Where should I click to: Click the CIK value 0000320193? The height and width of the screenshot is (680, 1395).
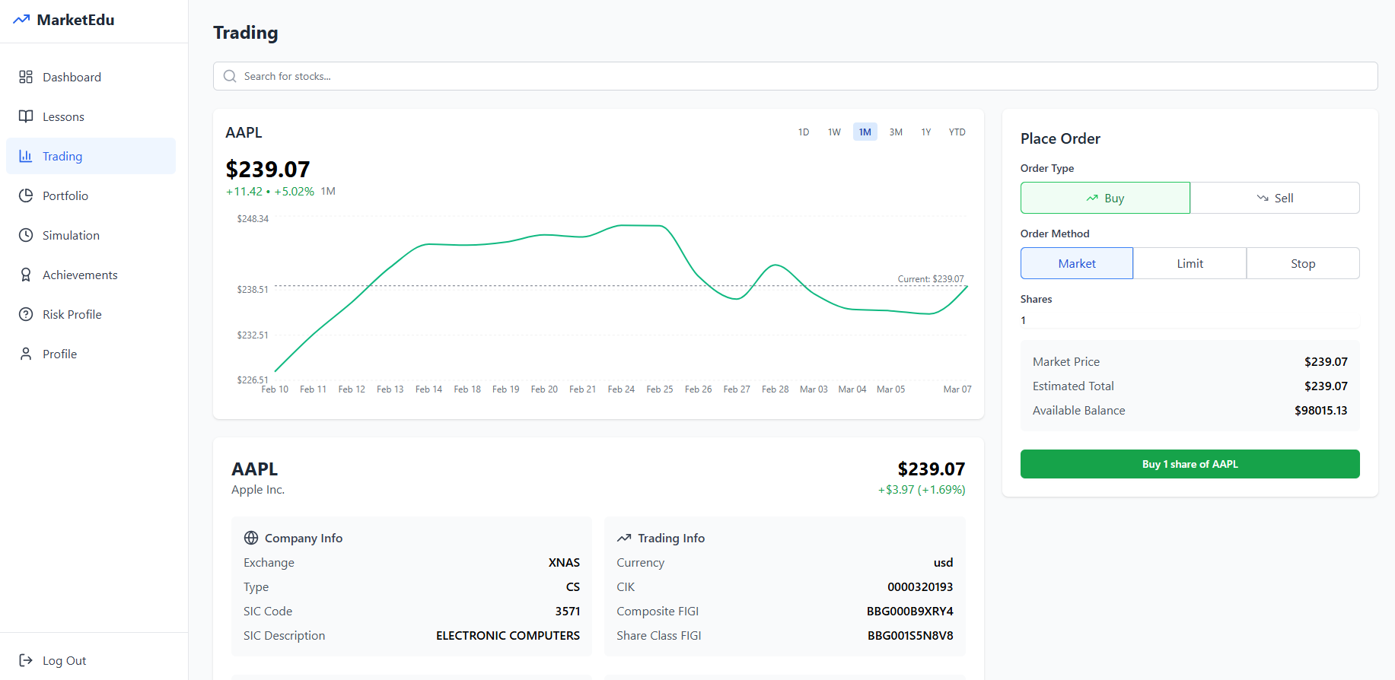[x=920, y=587]
